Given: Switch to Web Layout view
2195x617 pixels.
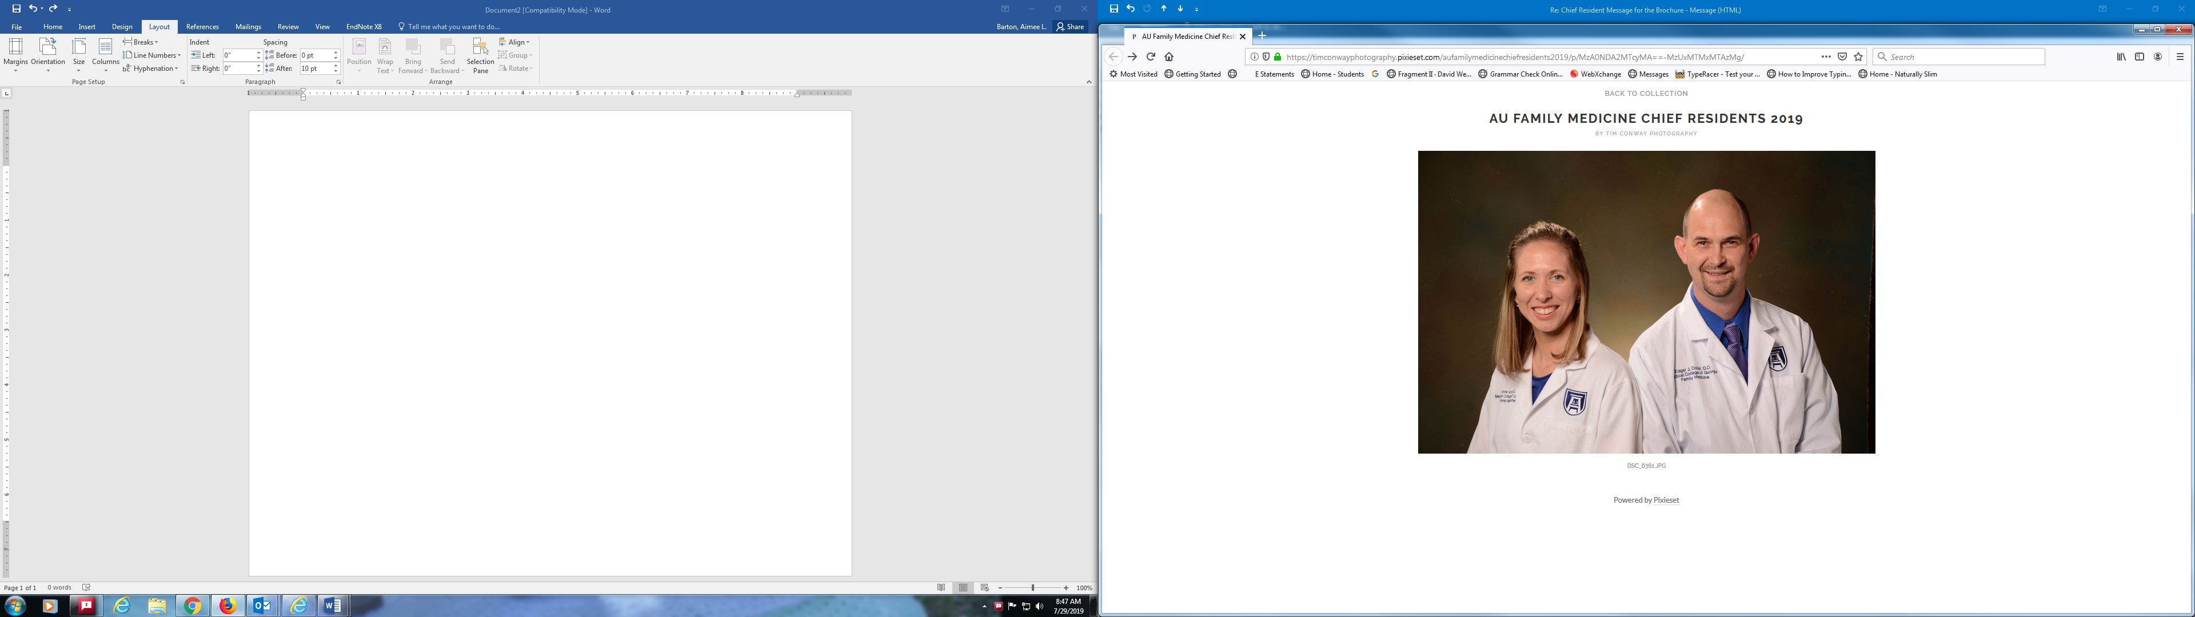Looking at the screenshot, I should point(984,588).
